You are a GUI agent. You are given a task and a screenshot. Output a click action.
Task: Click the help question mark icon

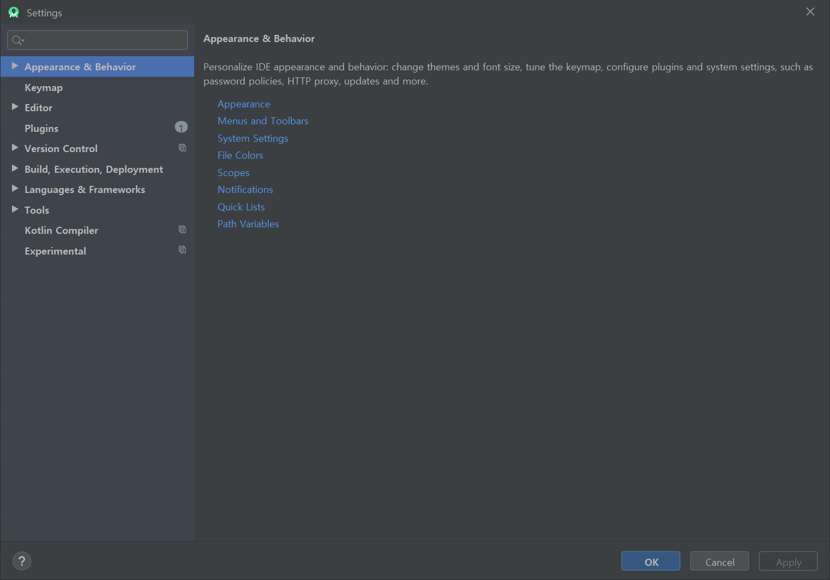point(22,561)
